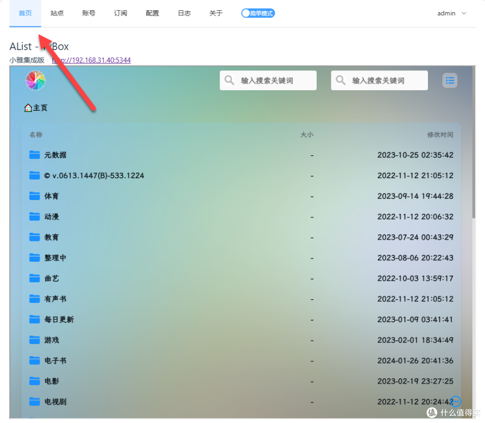The width and height of the screenshot is (485, 423).
Task: Click the magnifier icon in the left search box
Action: (x=229, y=80)
